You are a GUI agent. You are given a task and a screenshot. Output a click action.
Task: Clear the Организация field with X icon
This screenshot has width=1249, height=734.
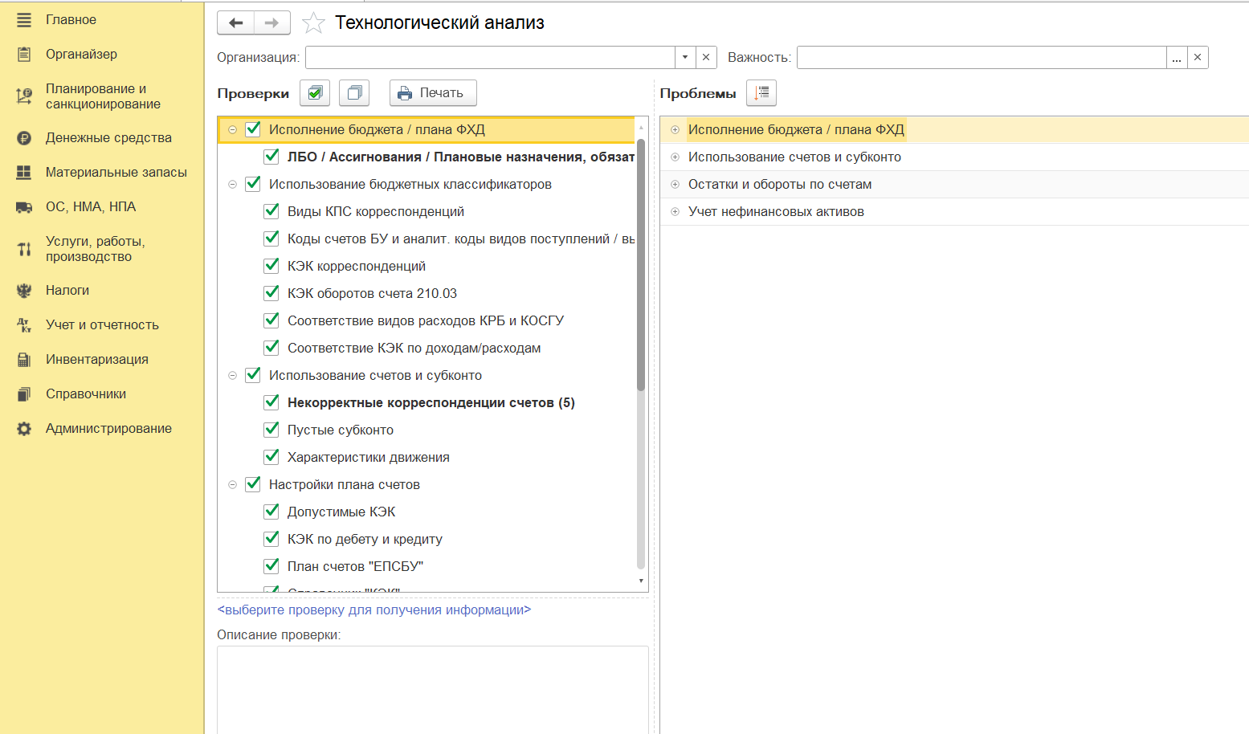(706, 58)
